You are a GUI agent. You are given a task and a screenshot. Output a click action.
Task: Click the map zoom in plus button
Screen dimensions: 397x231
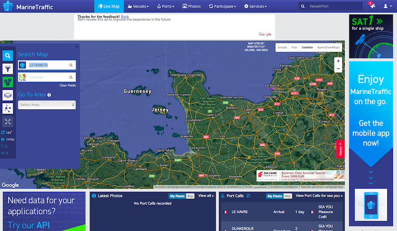click(338, 61)
